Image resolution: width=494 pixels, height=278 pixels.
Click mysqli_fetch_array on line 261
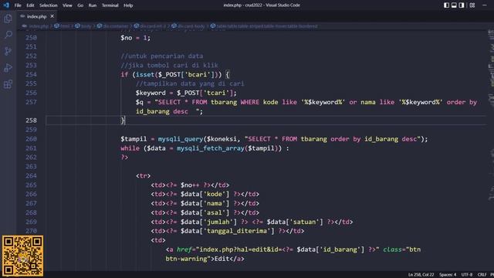(211, 148)
